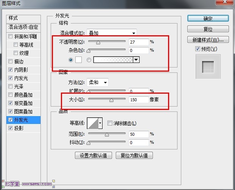Enable the 颜色叠加 checkbox
Screen dimensions: 235x190
tap(10, 95)
